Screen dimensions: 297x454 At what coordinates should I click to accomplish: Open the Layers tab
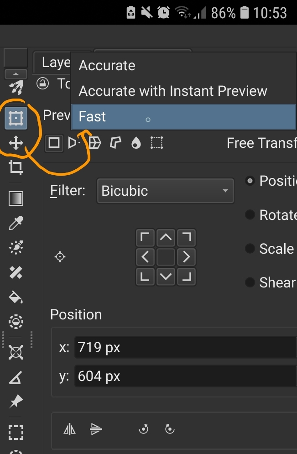pos(52,63)
